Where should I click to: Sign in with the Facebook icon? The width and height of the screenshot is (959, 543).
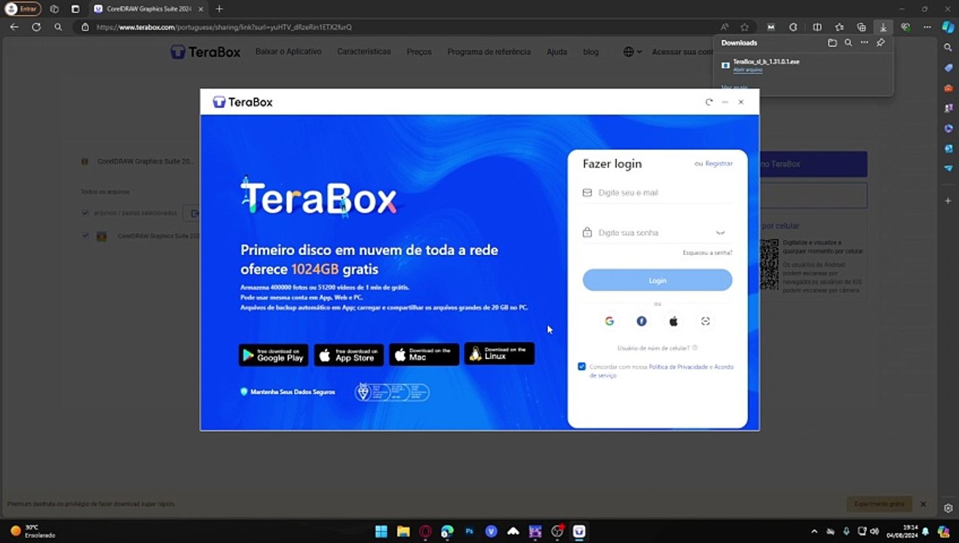pos(642,321)
